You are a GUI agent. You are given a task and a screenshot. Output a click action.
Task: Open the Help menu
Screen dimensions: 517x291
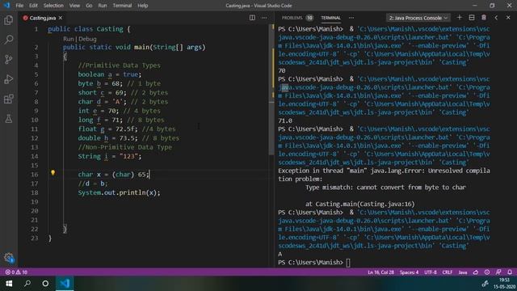pyautogui.click(x=142, y=6)
